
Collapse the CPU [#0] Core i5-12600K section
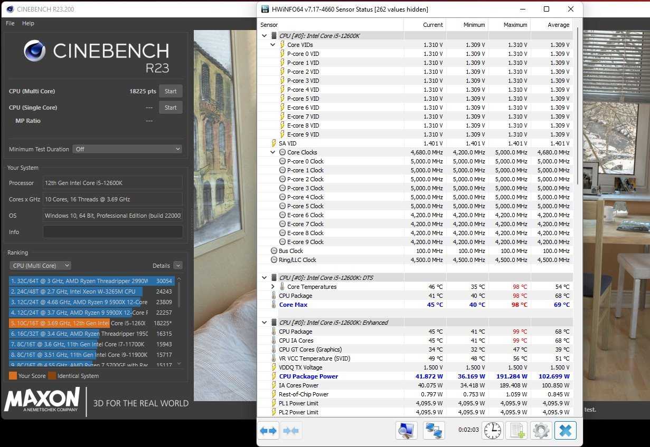coord(265,36)
